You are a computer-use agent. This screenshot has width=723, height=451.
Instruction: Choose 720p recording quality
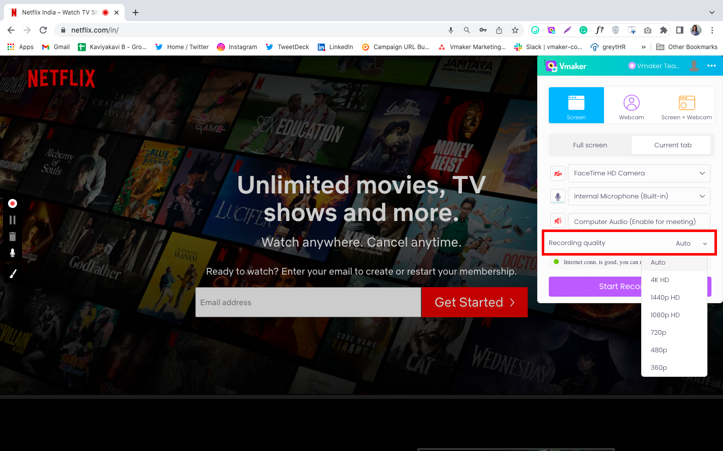coord(674,333)
